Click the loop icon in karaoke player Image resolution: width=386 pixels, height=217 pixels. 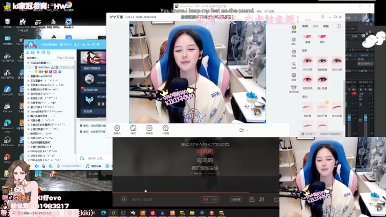coord(276,199)
